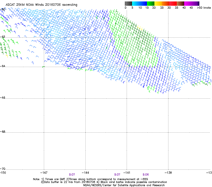The image size is (212, 187).
Task: Click the '35' label under the color bar
Action: (x=176, y=8)
